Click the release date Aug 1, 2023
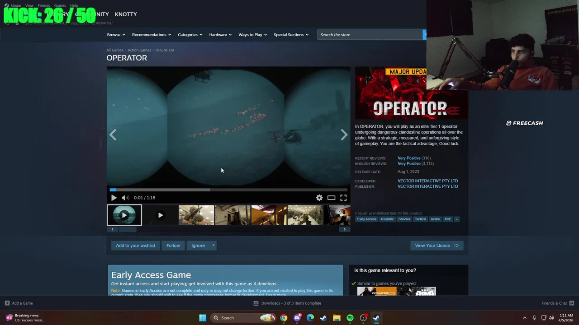 pos(408,172)
